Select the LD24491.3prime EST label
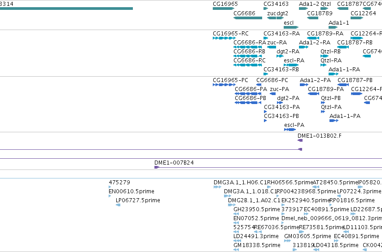Image resolution: width=382 pixels, height=252 pixels. coord(256,236)
